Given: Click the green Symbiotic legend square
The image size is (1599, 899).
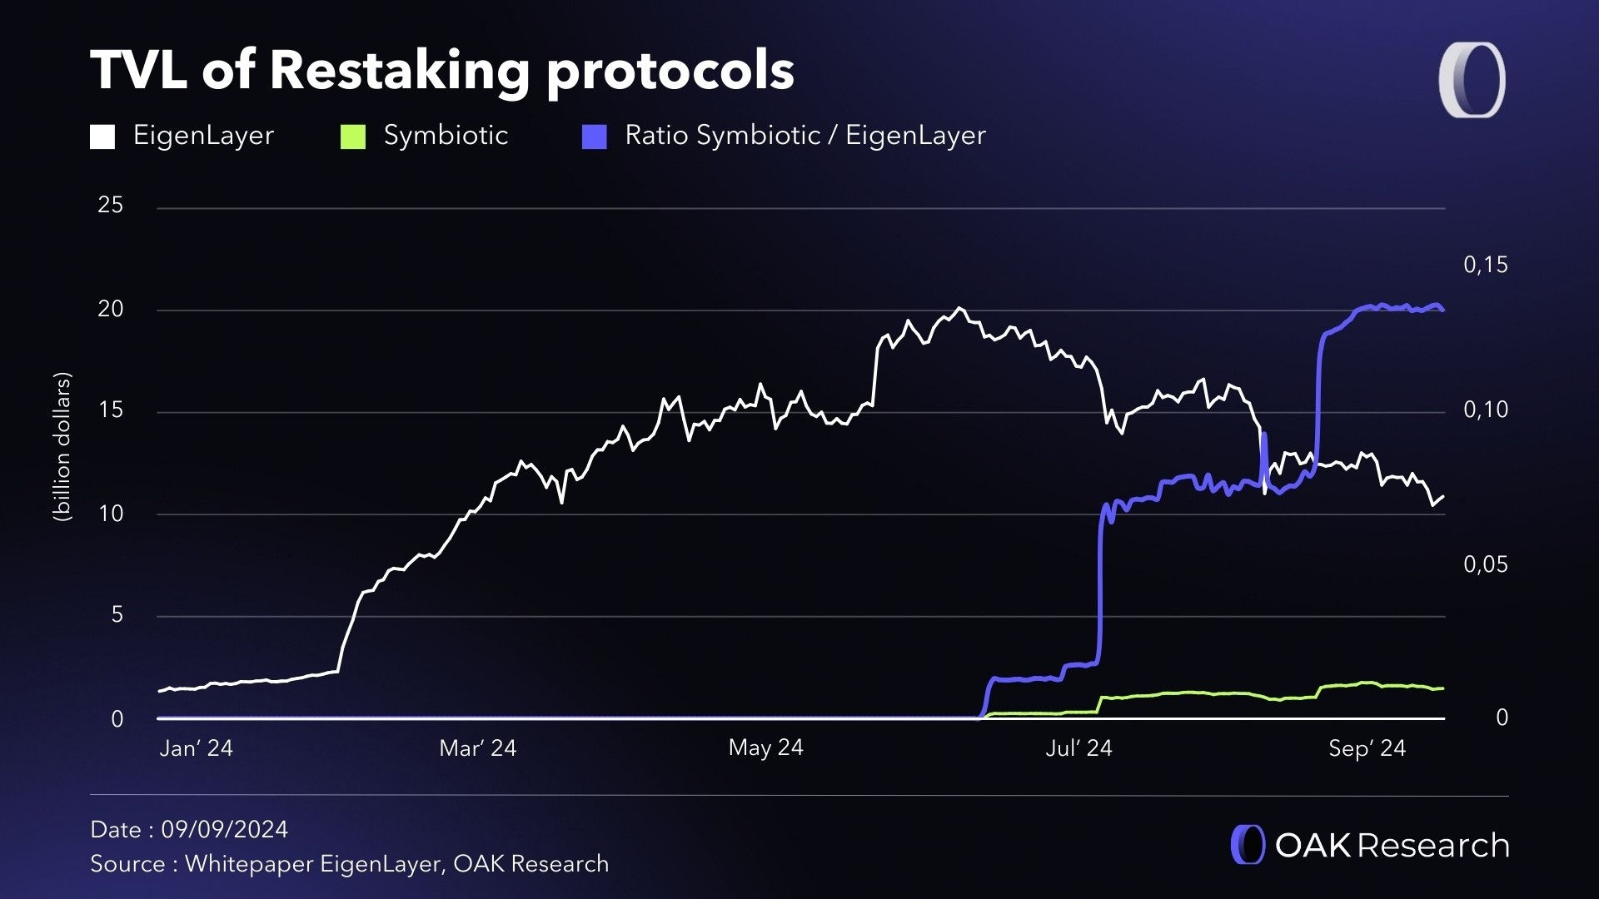Looking at the screenshot, I should [x=353, y=137].
